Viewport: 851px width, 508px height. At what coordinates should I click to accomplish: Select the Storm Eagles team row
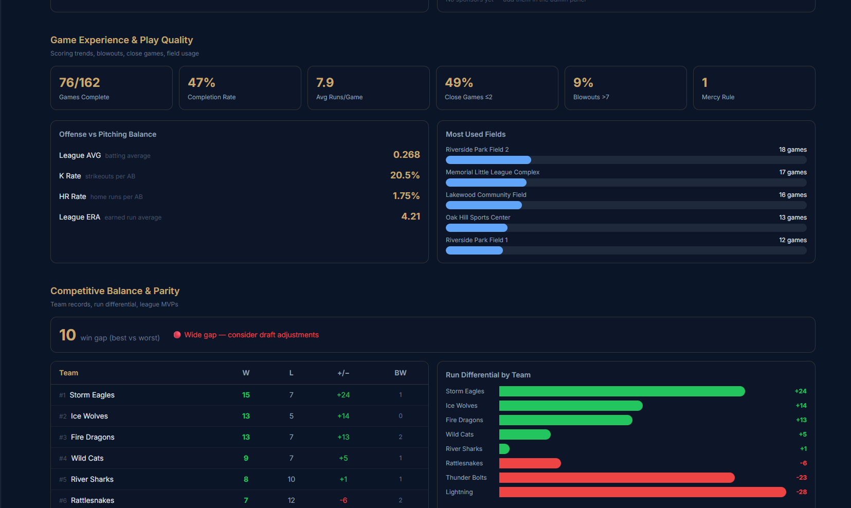click(206, 395)
